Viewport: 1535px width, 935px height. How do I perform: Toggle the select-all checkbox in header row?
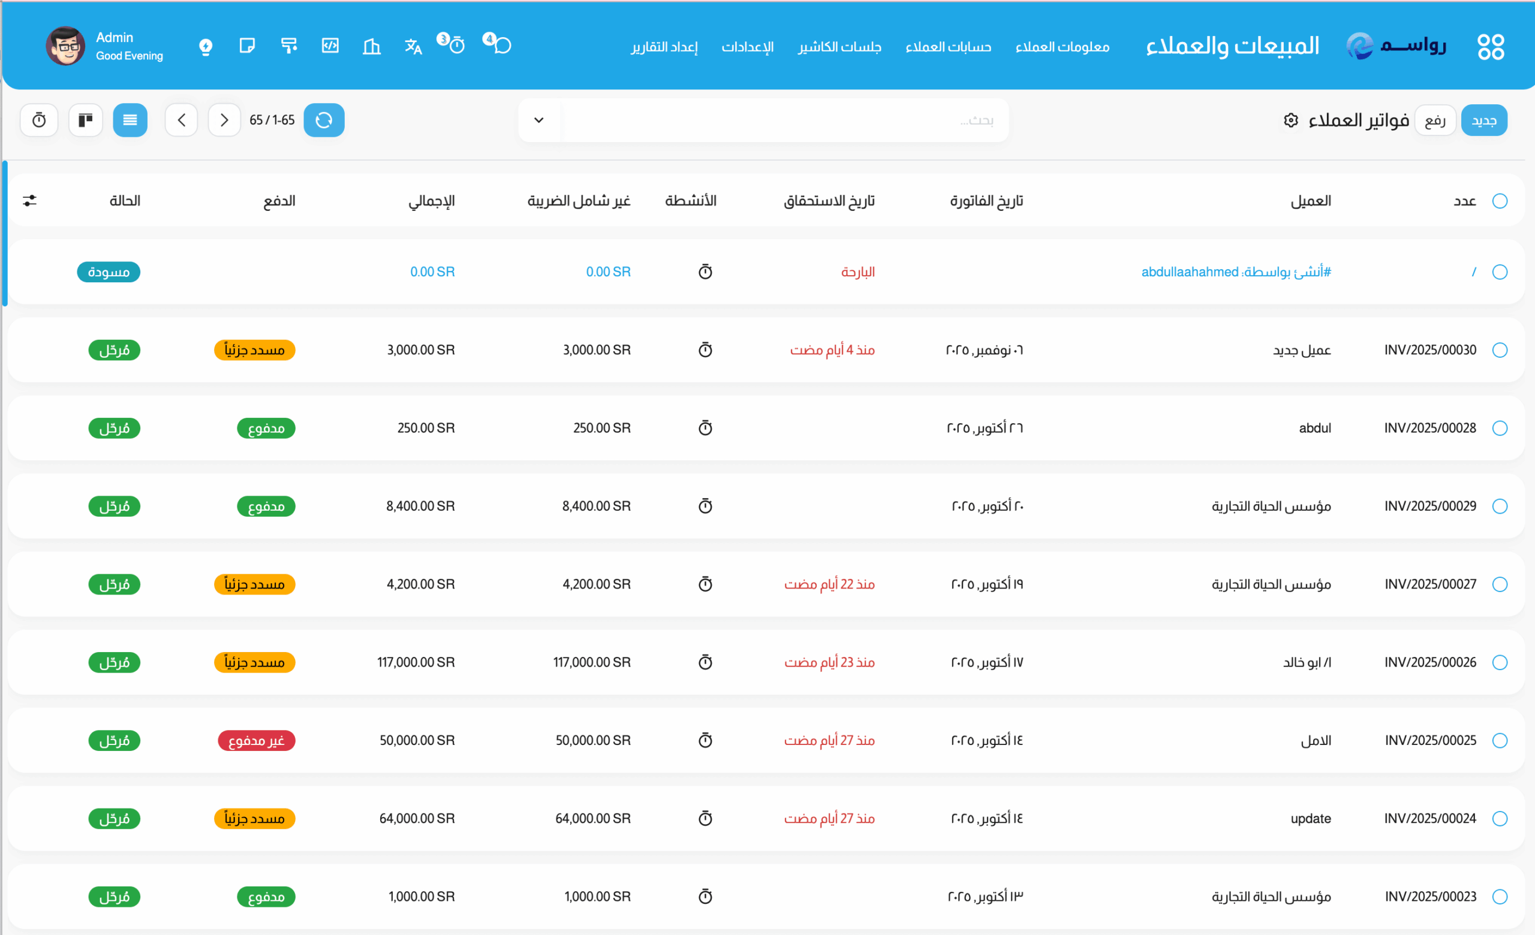click(1500, 200)
